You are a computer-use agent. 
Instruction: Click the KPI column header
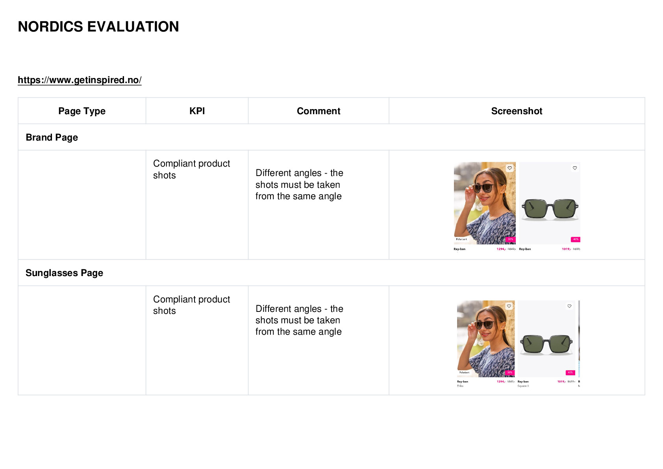197,111
